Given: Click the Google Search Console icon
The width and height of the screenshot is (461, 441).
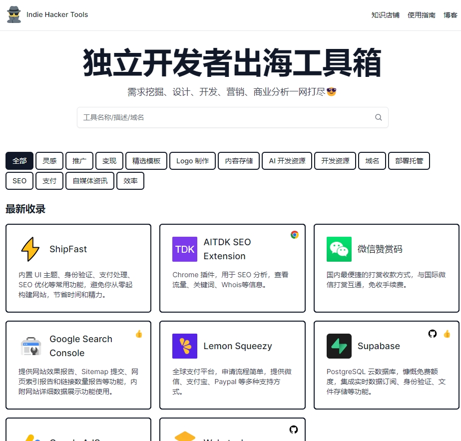Looking at the screenshot, I should click(x=30, y=346).
